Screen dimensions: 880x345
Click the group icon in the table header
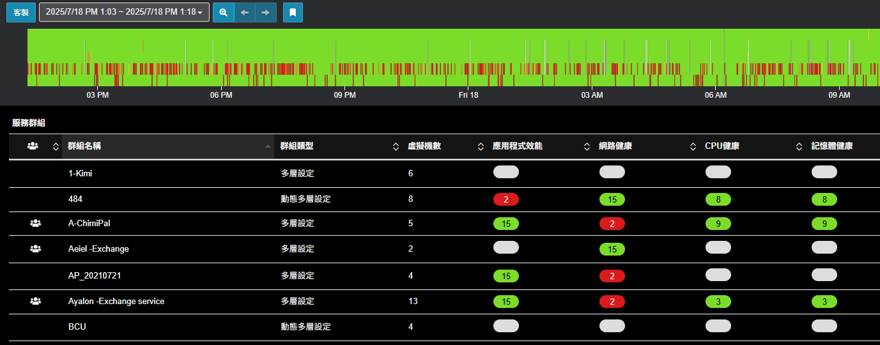coord(33,146)
